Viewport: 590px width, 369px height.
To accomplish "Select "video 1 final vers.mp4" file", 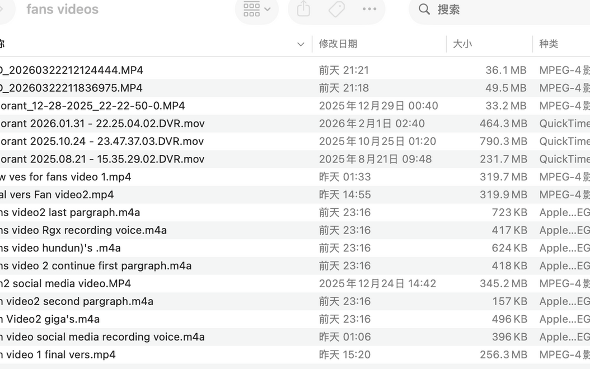I will coord(58,354).
